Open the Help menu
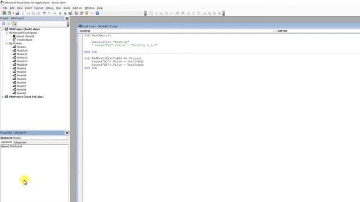The width and height of the screenshot is (360, 202). pos(100,8)
